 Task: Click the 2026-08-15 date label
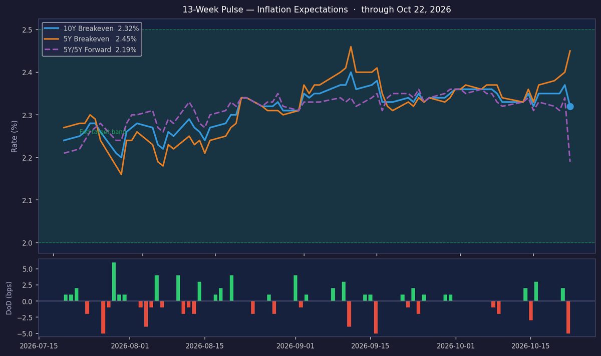pos(205,345)
